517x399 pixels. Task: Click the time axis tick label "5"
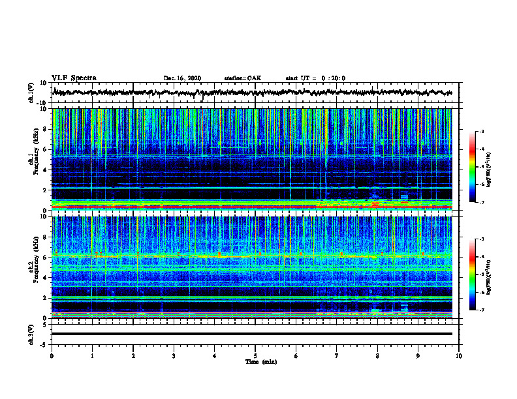tap(255, 356)
